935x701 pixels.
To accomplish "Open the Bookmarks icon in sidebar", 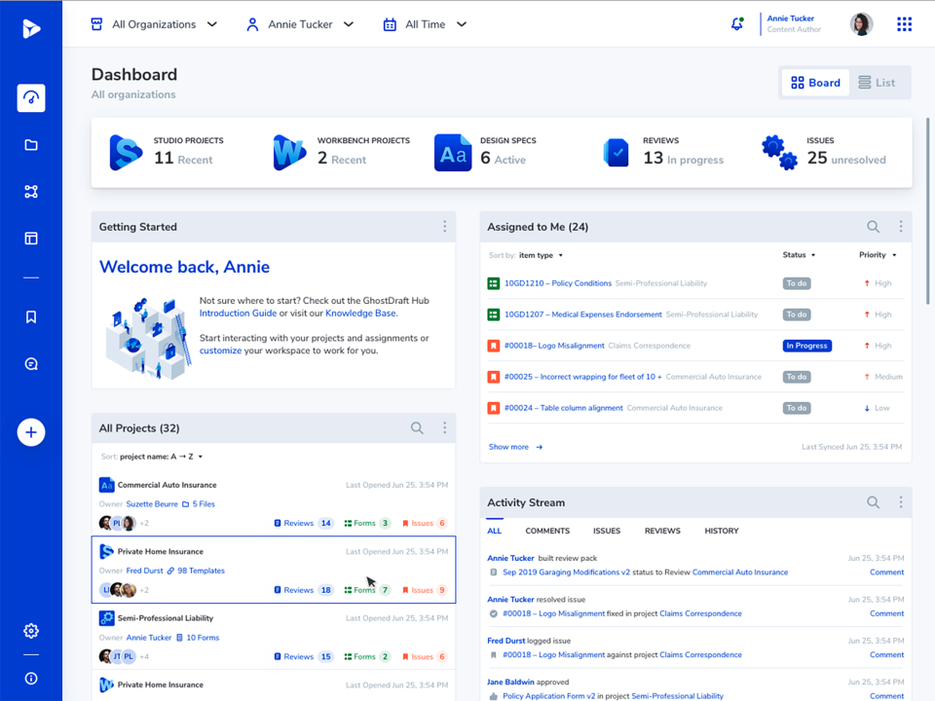I will pos(30,315).
